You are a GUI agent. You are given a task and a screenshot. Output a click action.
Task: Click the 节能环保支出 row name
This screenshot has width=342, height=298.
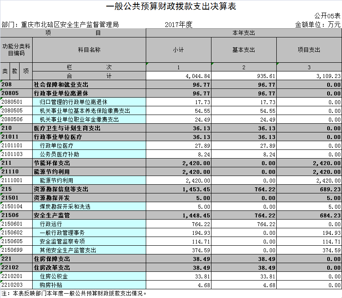click(x=89, y=163)
